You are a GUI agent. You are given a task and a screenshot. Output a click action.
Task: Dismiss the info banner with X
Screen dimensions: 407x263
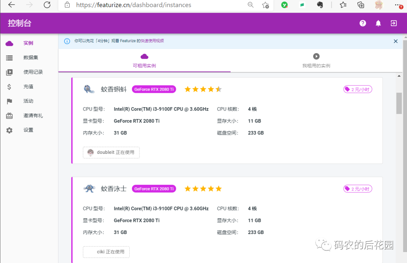396,41
